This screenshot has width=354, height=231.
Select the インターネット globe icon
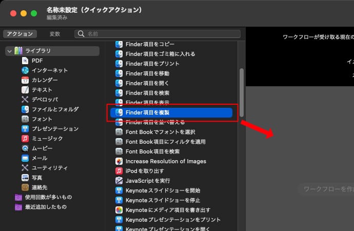(25, 70)
